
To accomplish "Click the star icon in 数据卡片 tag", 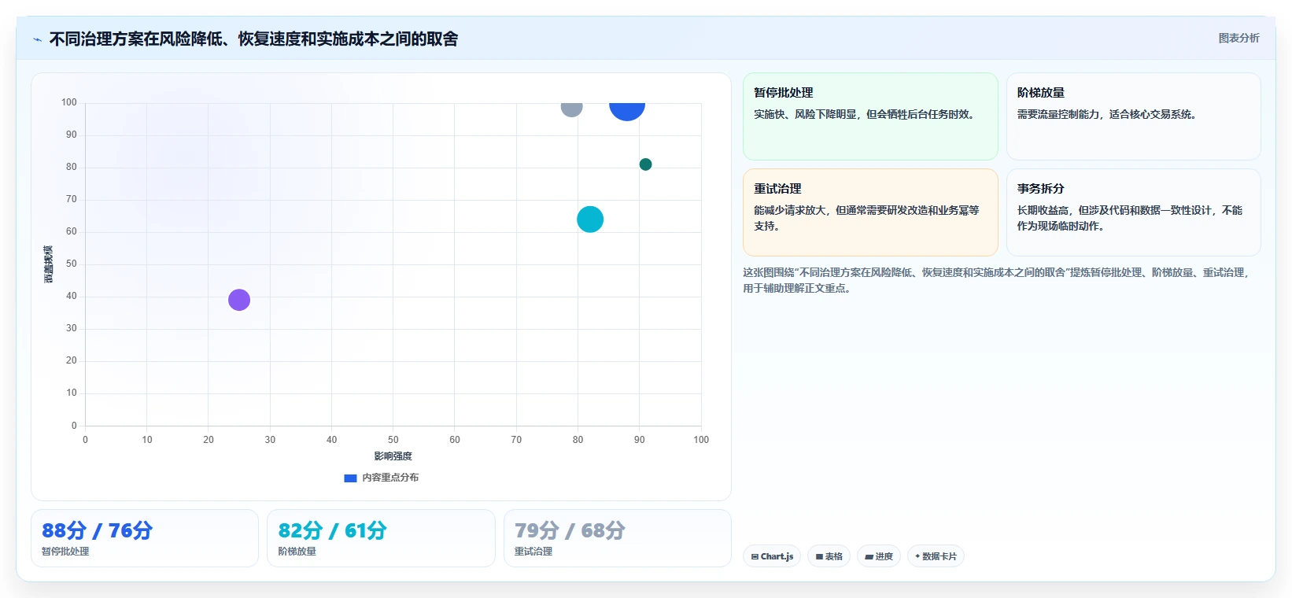I will click(917, 556).
